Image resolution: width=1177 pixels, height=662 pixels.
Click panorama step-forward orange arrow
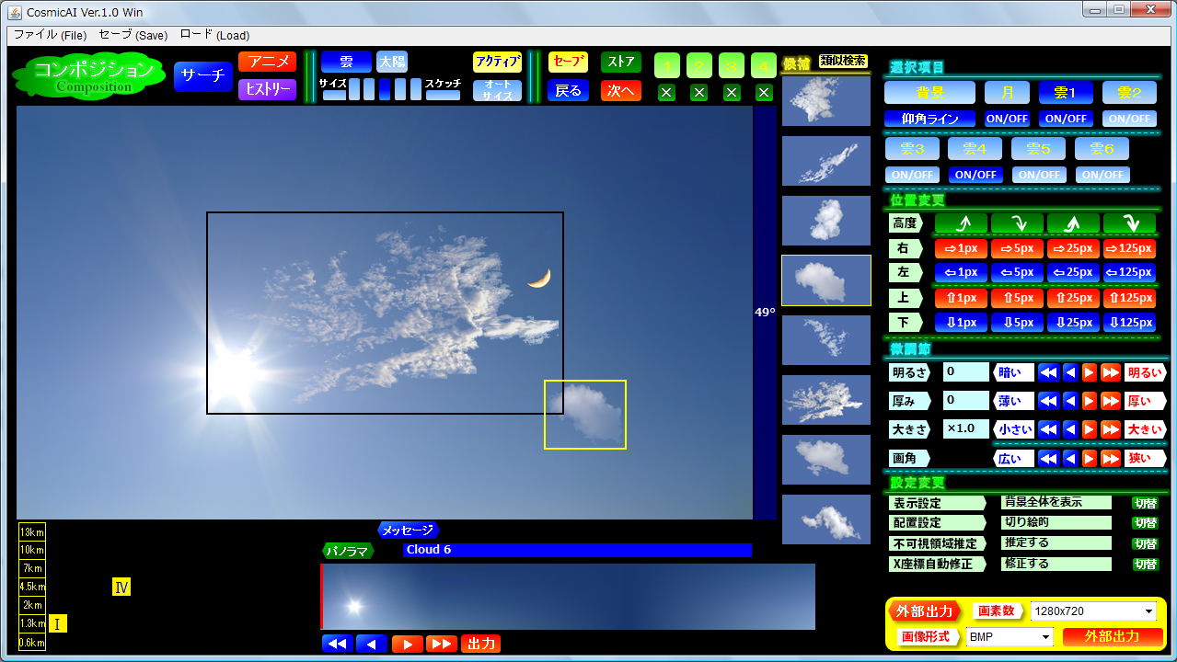(x=407, y=644)
